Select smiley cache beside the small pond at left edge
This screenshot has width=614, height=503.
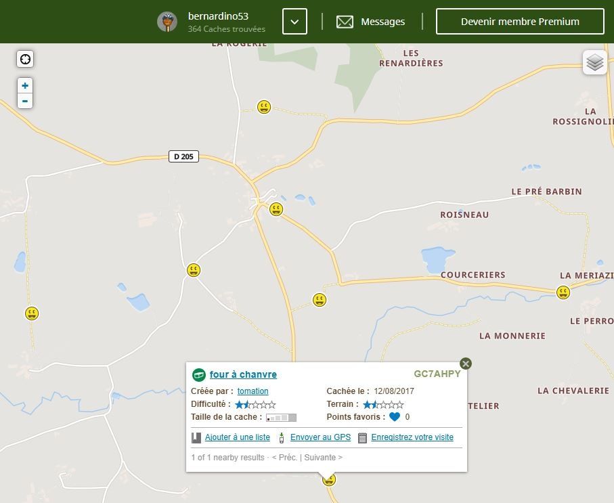(x=32, y=313)
